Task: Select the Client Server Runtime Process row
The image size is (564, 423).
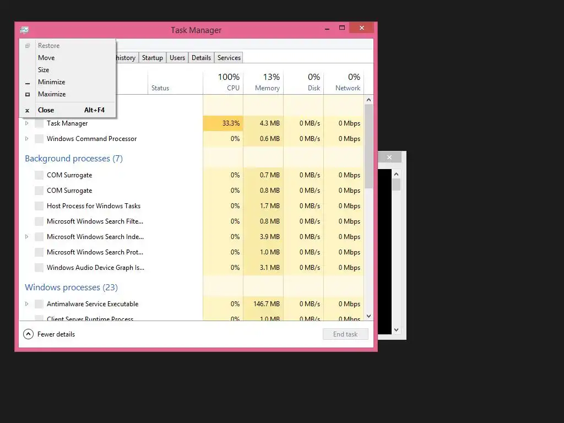Action: point(191,317)
